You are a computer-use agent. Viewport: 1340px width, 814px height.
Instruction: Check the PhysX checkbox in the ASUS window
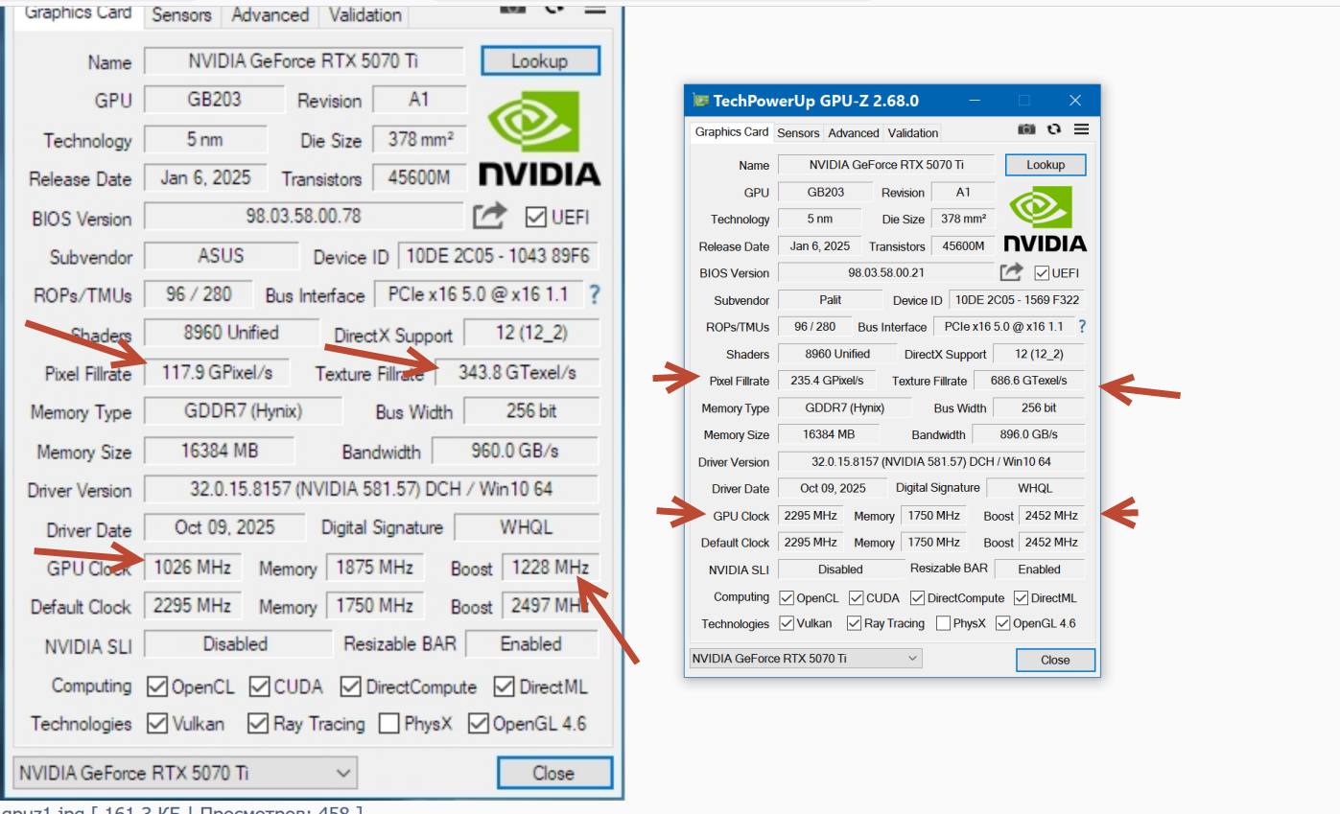click(388, 723)
